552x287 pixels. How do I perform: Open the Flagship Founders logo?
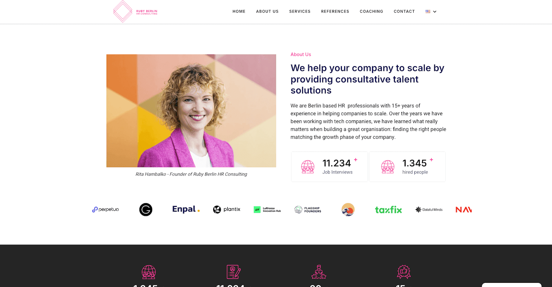[308, 209]
